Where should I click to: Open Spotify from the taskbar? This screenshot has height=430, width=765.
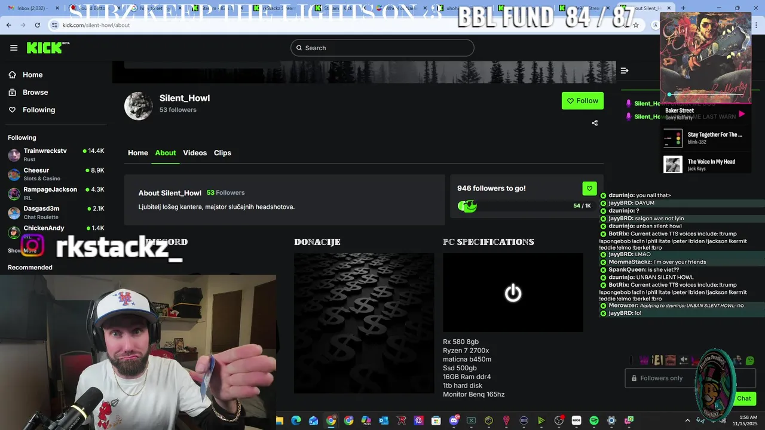coord(594,420)
